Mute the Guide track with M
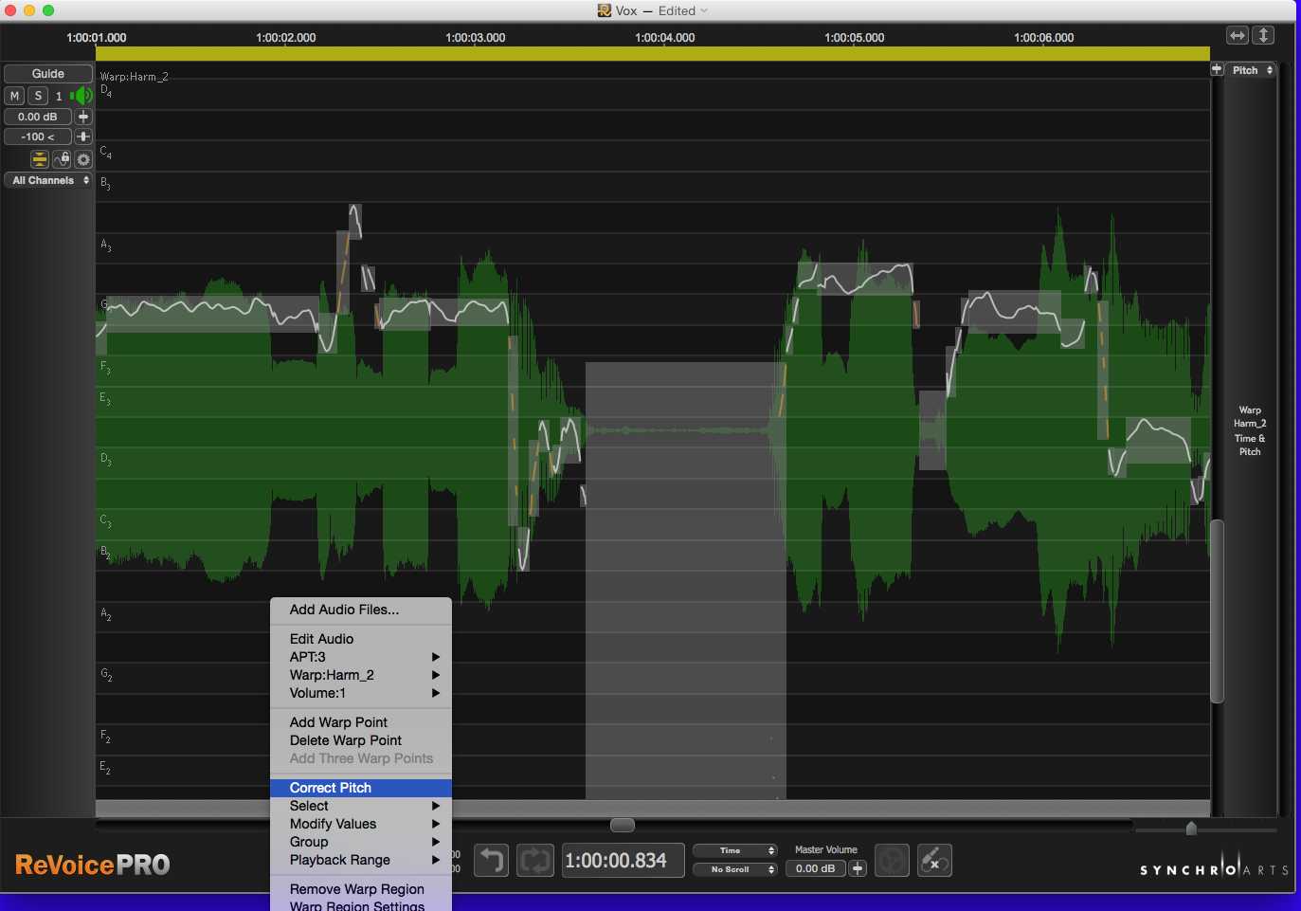This screenshot has height=911, width=1301. (15, 96)
